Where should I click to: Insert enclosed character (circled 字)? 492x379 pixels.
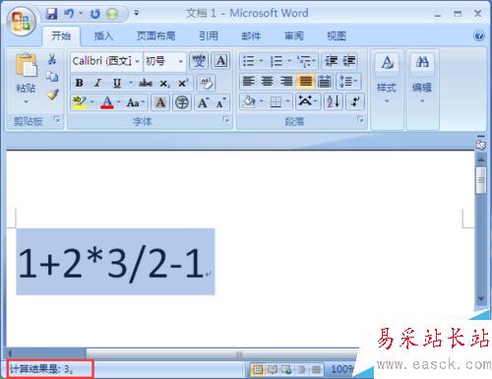tap(182, 102)
